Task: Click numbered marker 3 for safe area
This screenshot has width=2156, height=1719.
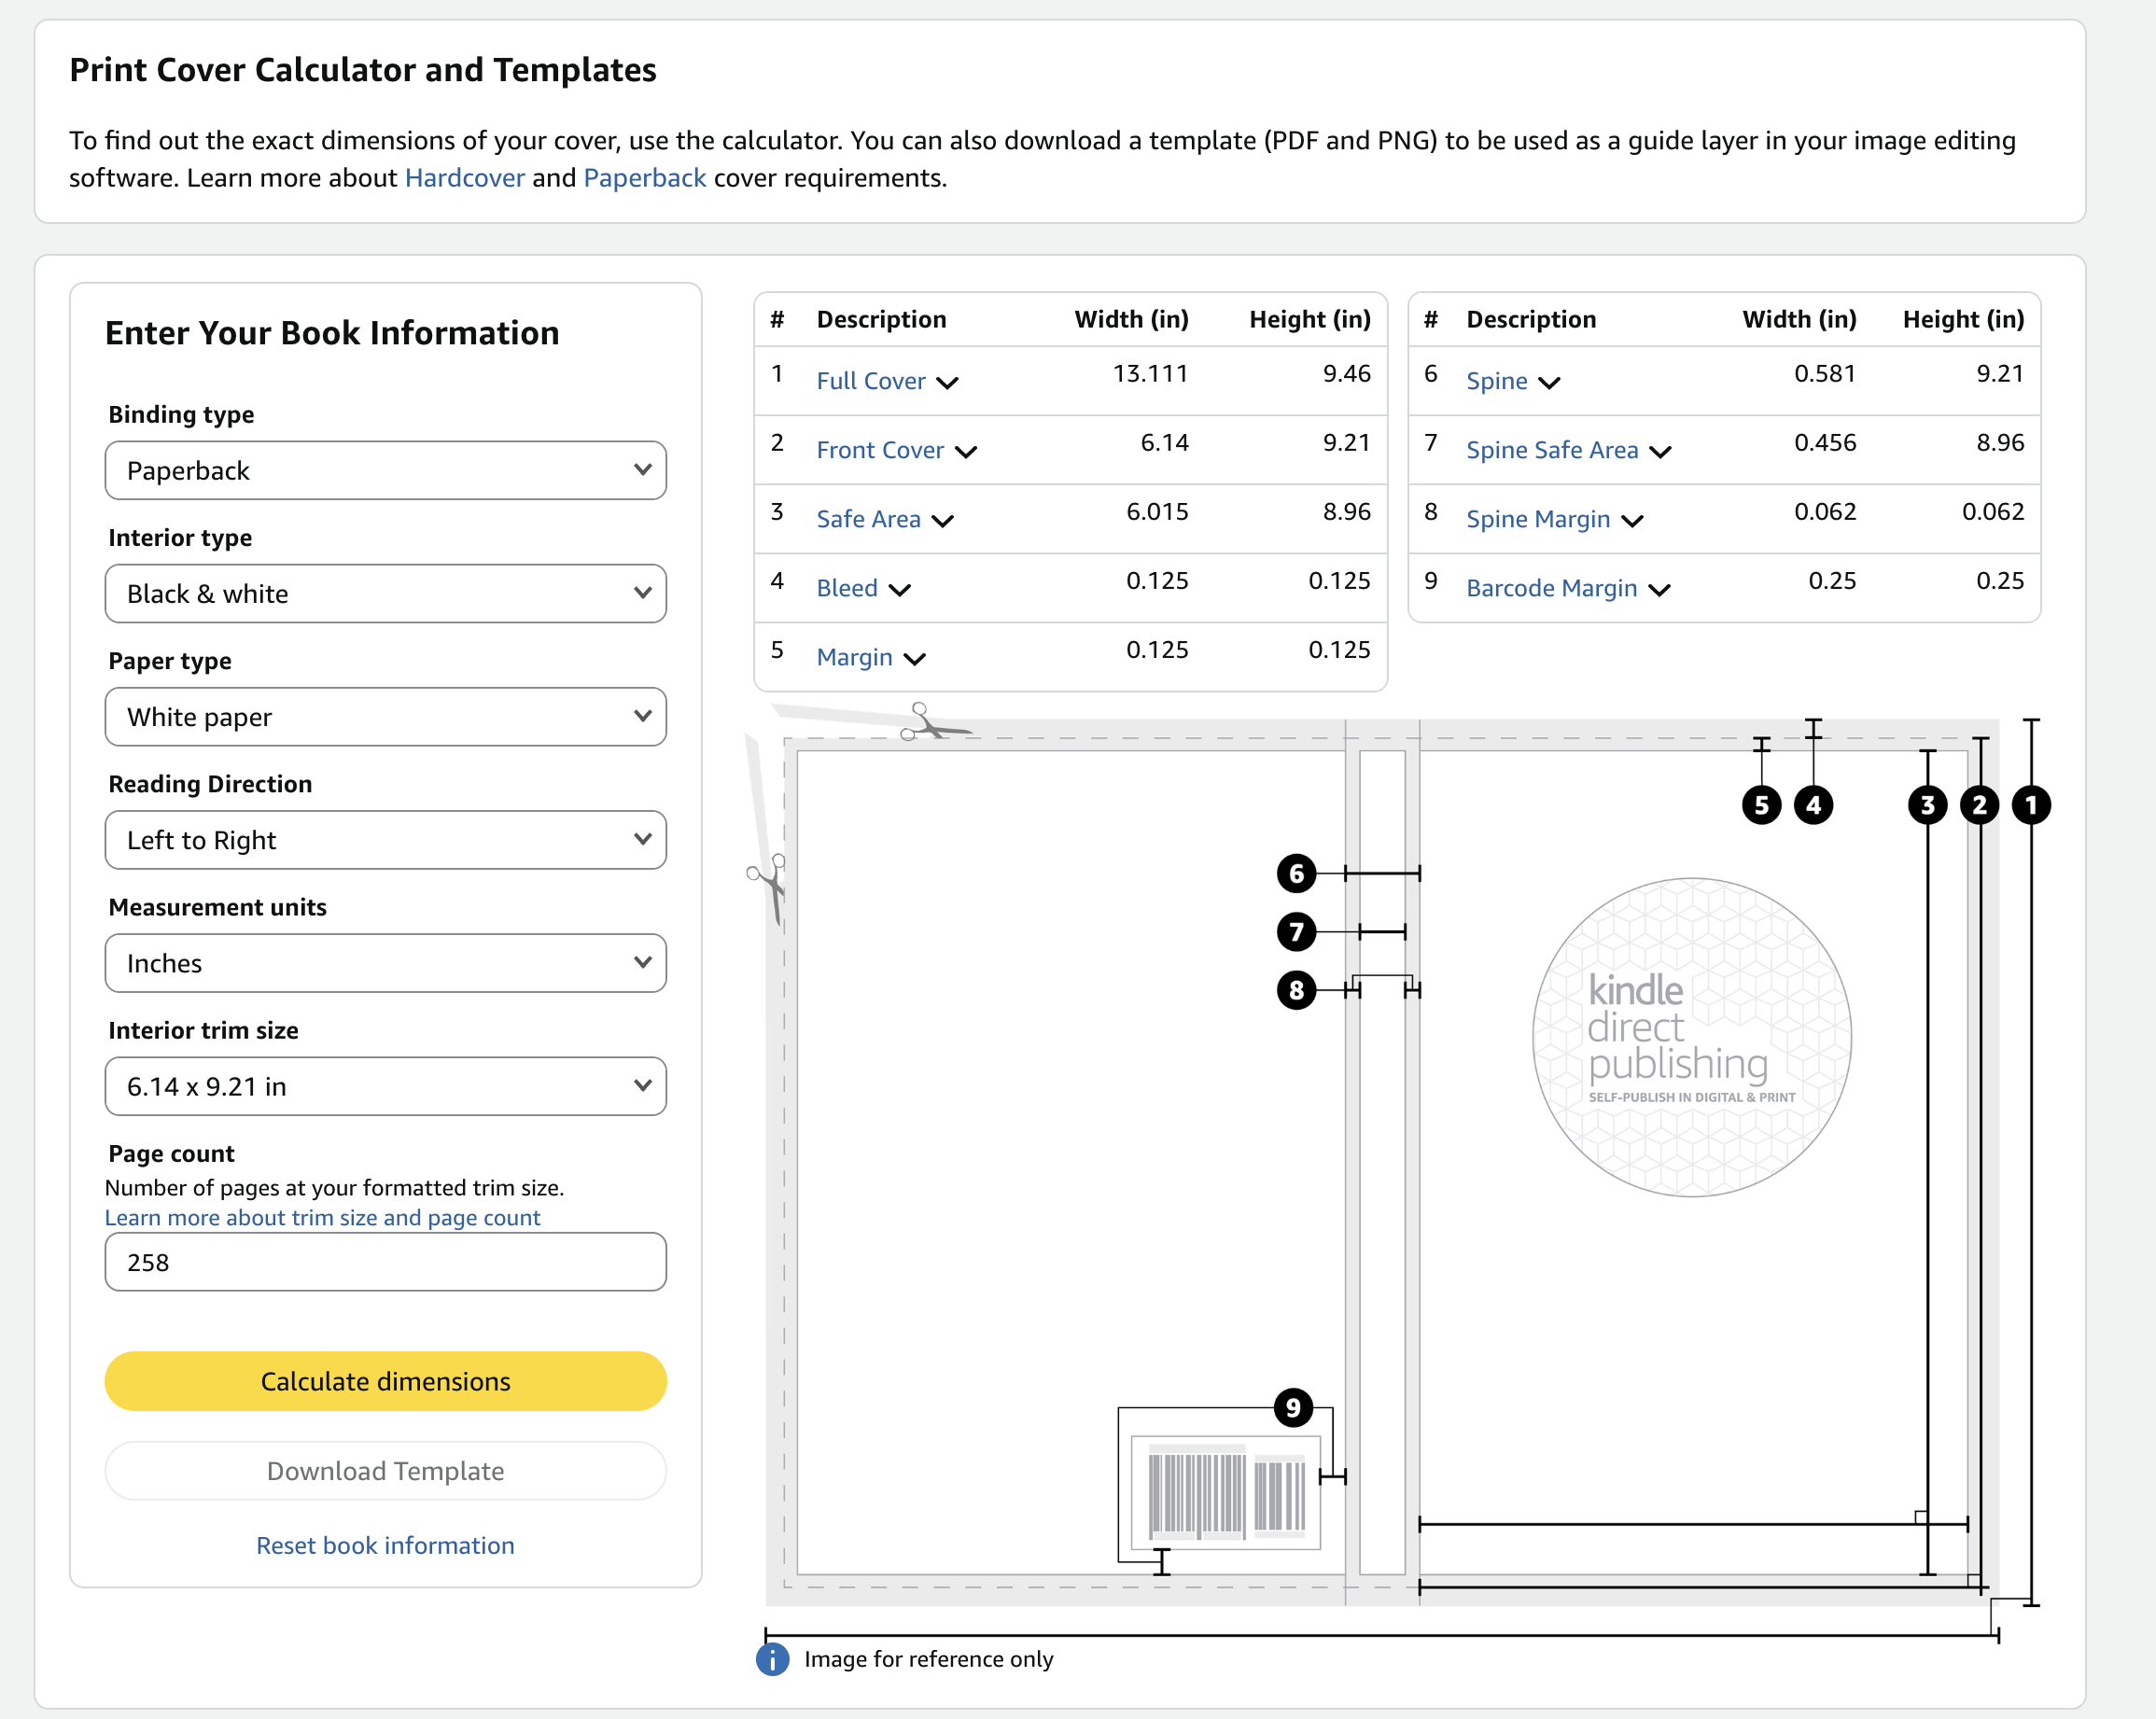Action: (1927, 805)
